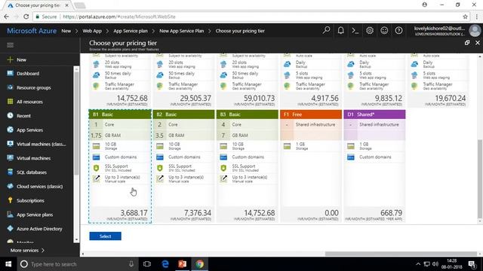Launch Cloud Shell from the header
The height and width of the screenshot is (271, 483).
point(355,30)
